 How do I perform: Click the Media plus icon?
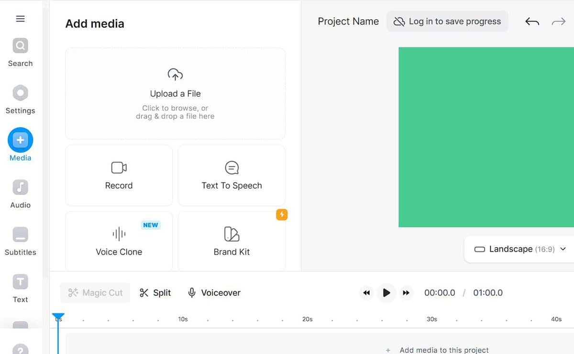click(20, 140)
